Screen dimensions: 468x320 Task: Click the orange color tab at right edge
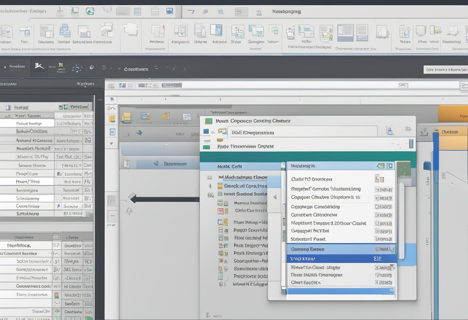(x=453, y=114)
